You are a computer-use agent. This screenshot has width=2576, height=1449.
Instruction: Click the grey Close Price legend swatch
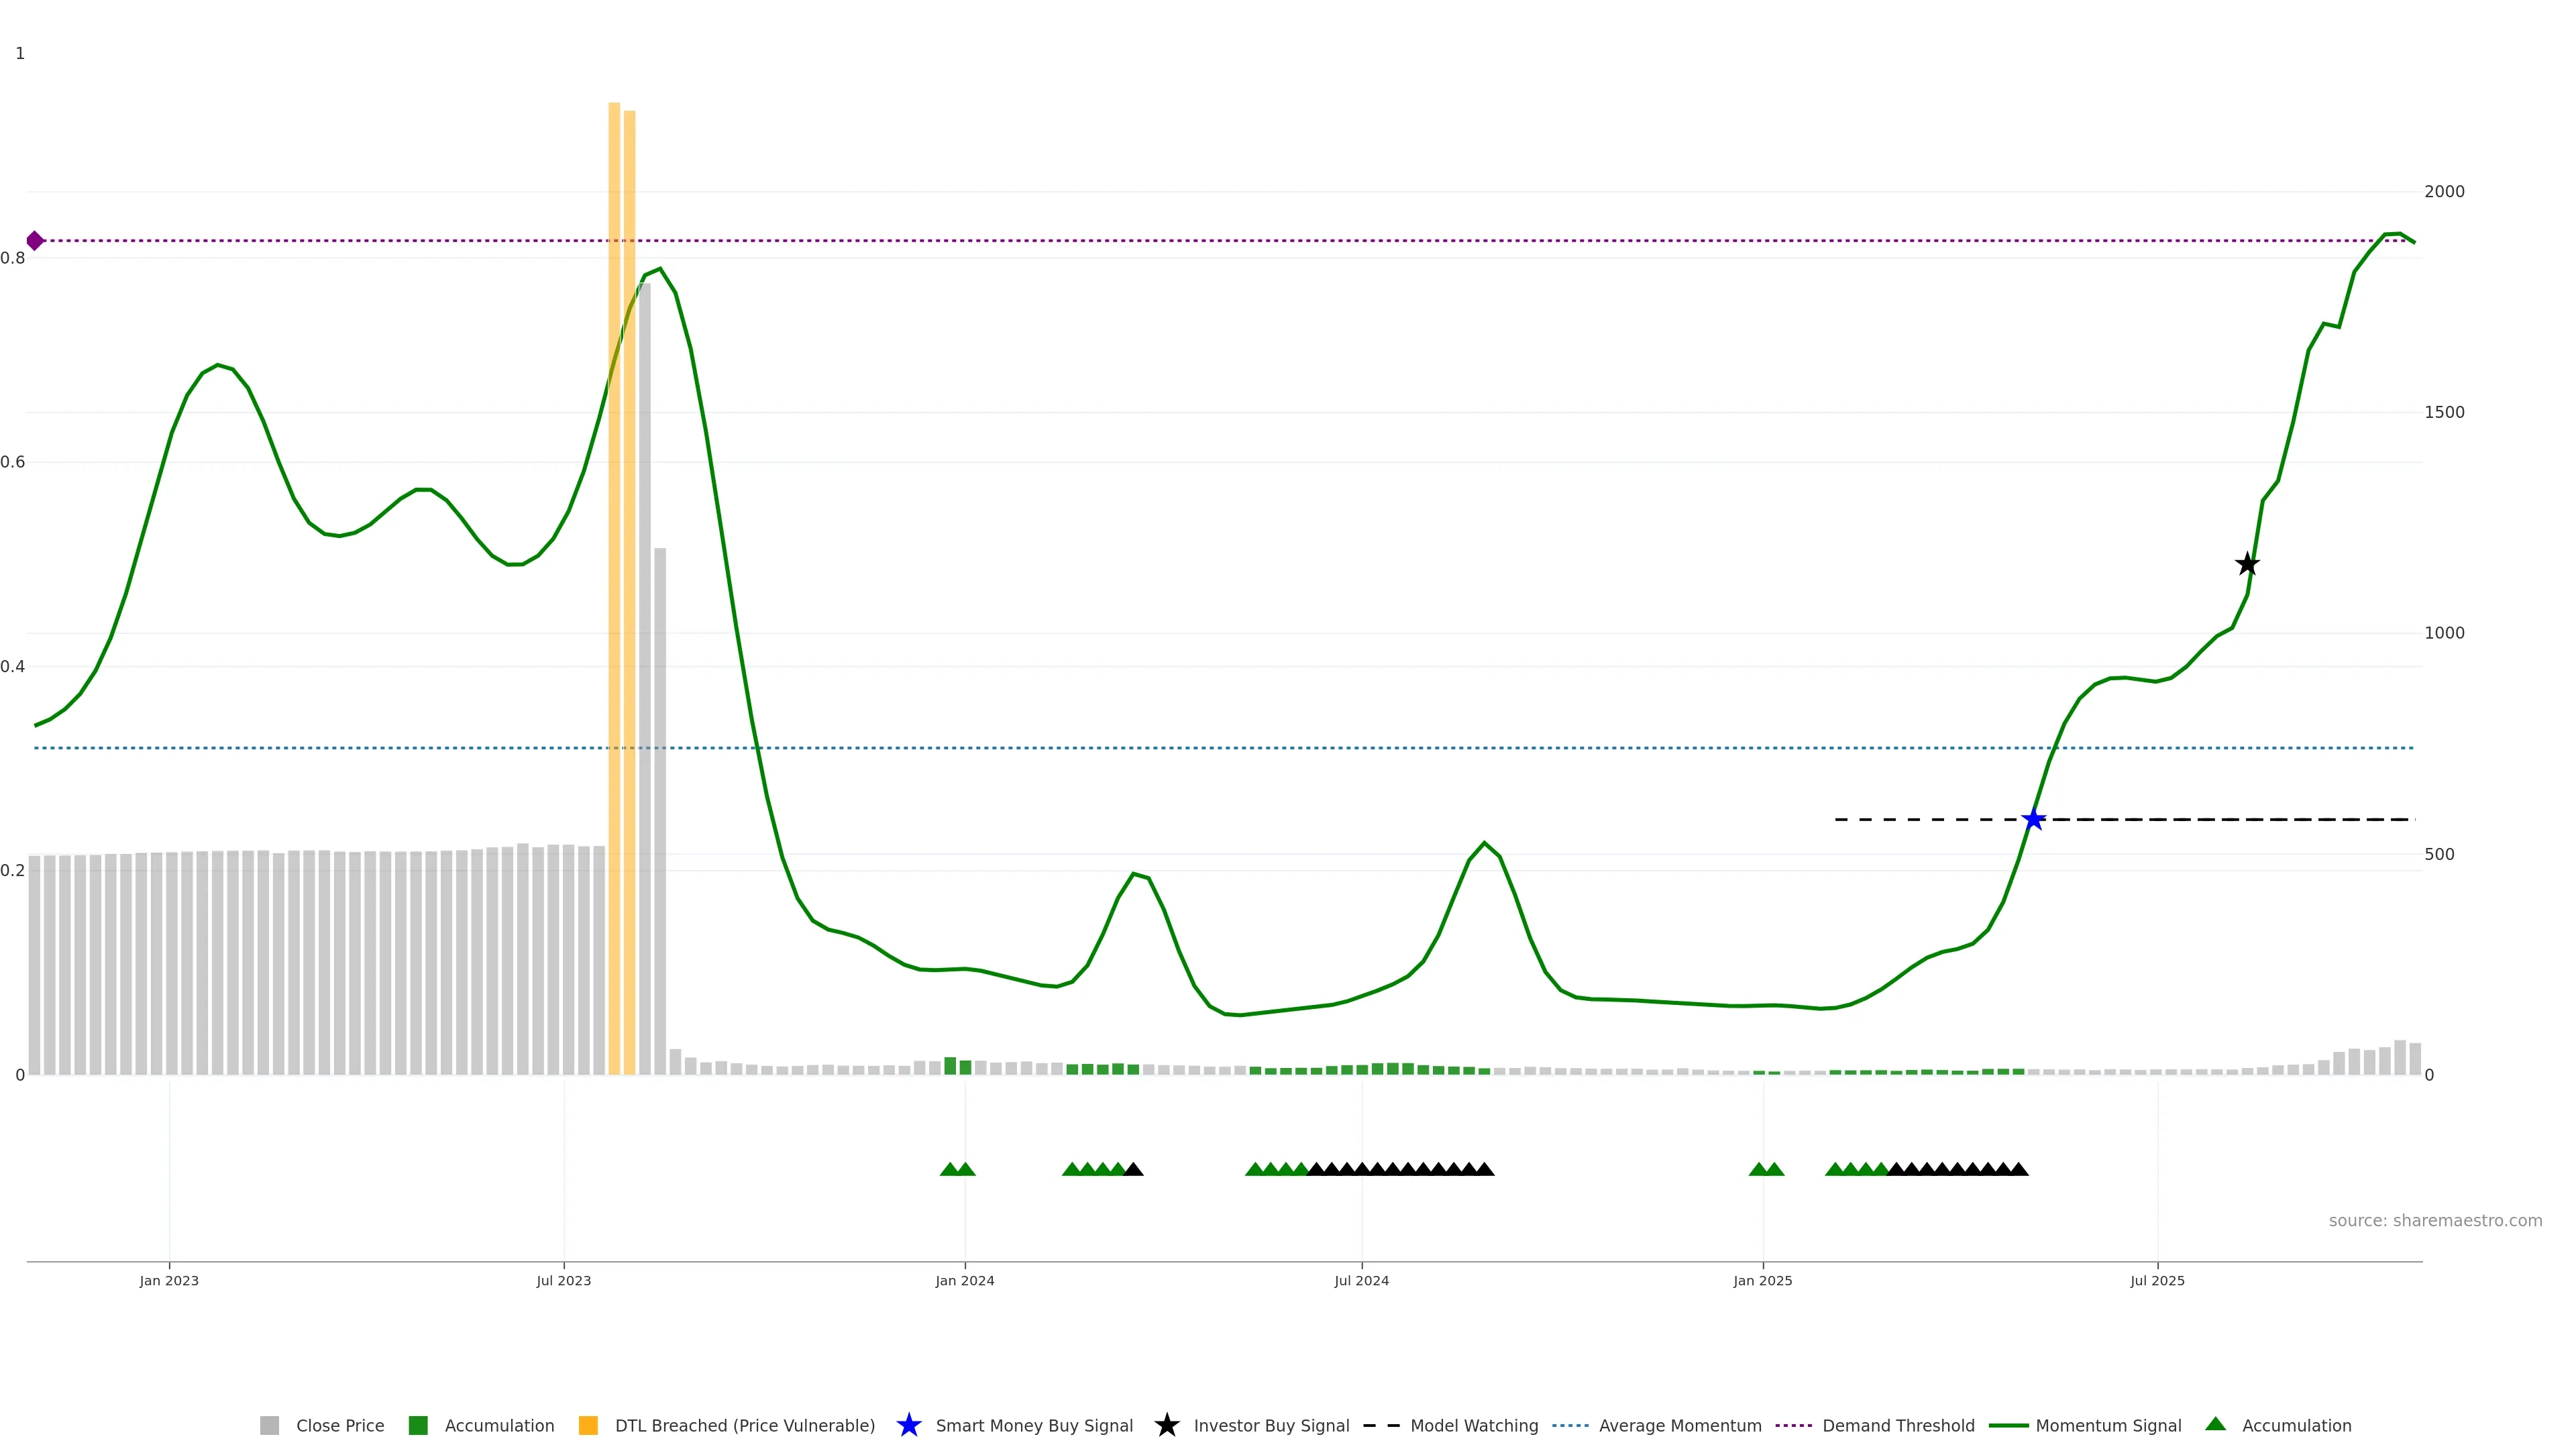(269, 1425)
